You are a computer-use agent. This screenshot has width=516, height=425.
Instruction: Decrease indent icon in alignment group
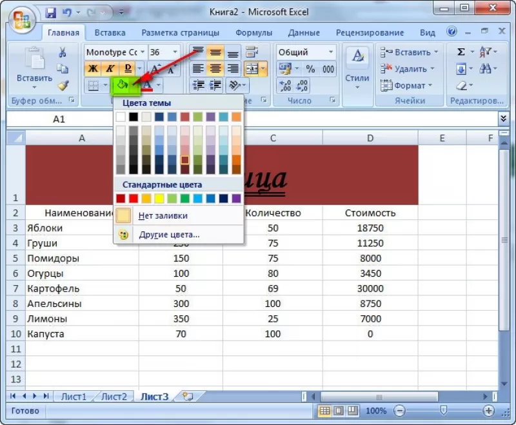(198, 85)
